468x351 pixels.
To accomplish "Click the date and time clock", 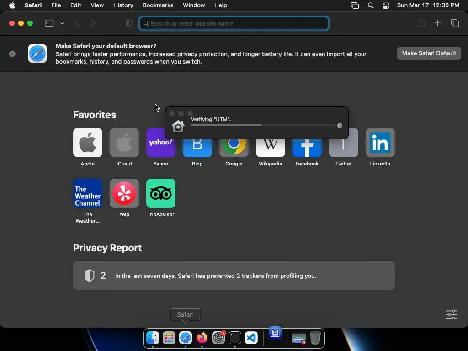I will click(428, 5).
